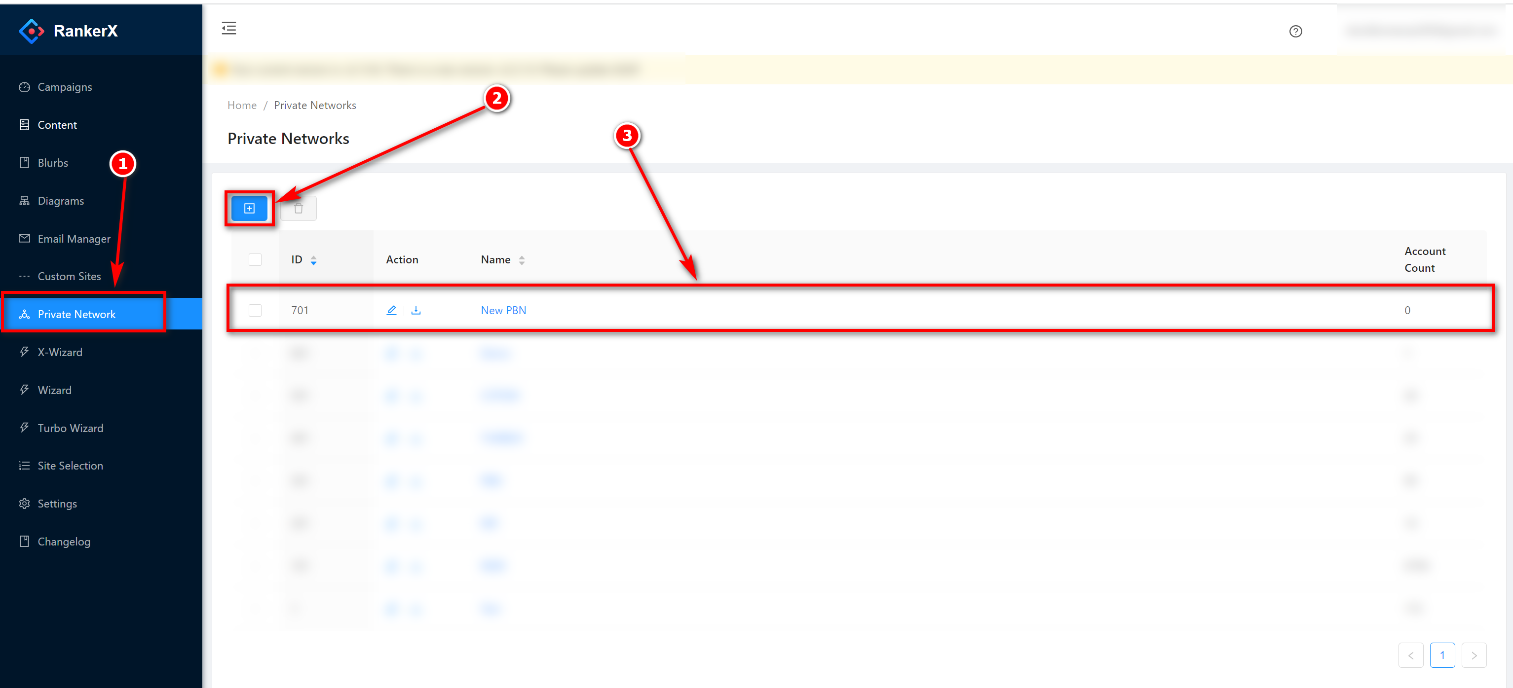The height and width of the screenshot is (688, 1513).
Task: Click the add new private network button
Action: pos(249,209)
